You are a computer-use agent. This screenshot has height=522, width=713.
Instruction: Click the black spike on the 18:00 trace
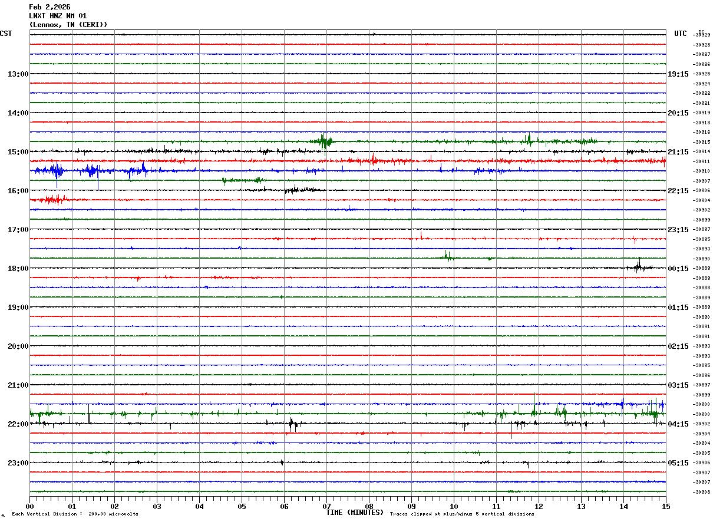[x=638, y=266]
